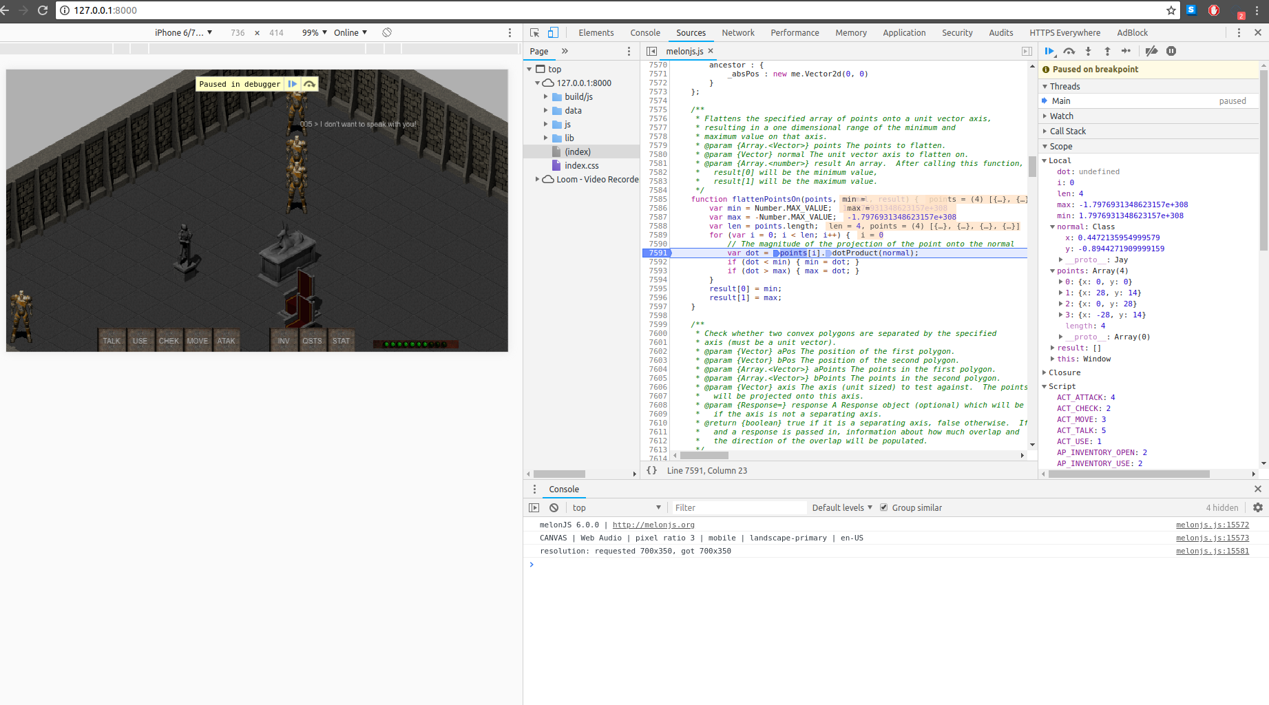Screen dimensions: 1269x705
Task: Click the inspect element picker icon
Action: click(535, 32)
